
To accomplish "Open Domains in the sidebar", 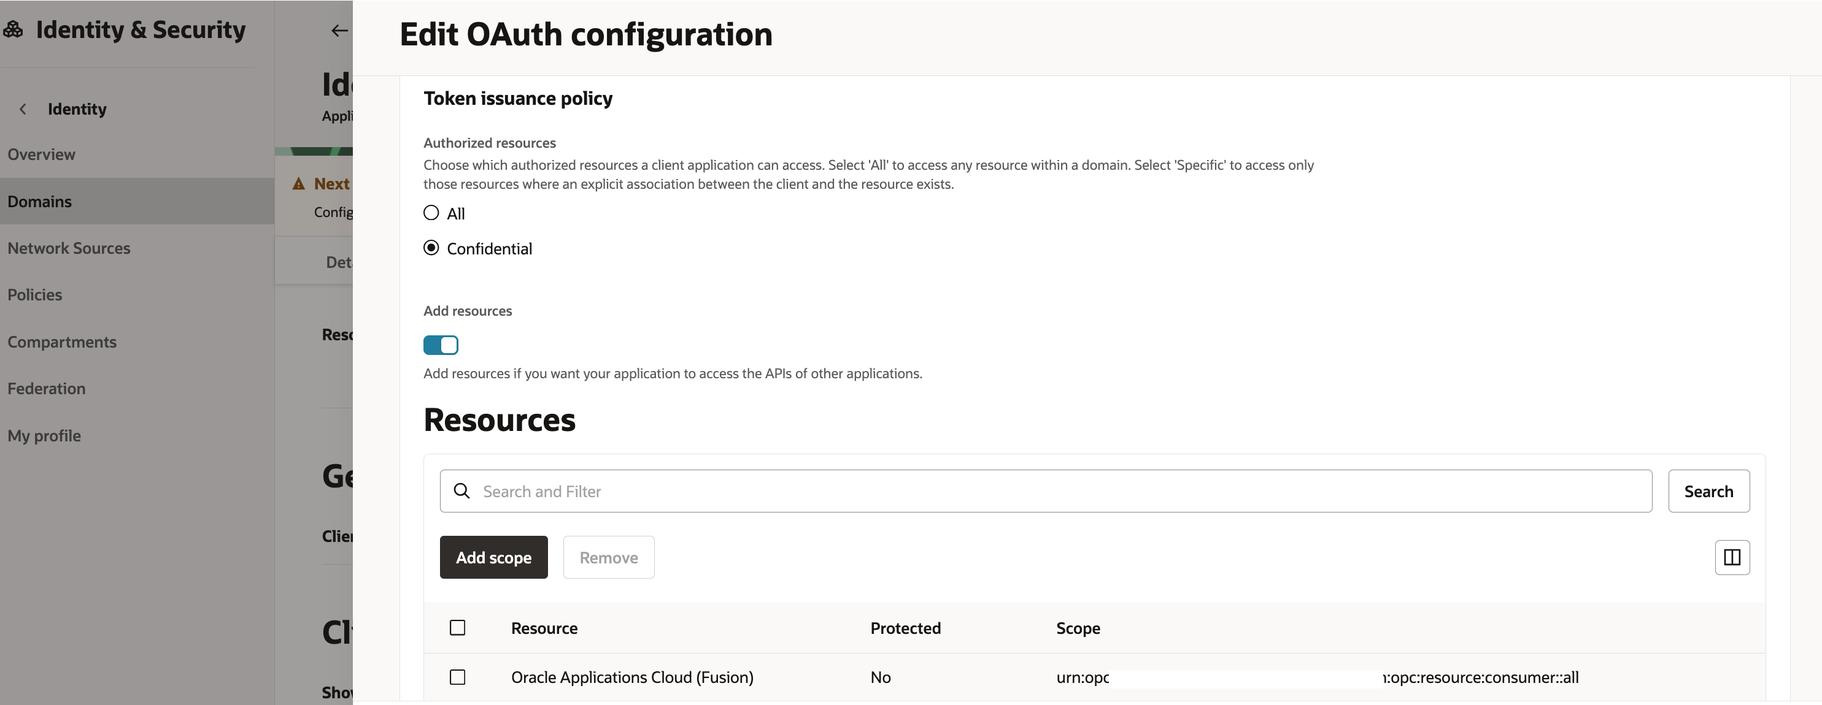I will click(x=40, y=201).
